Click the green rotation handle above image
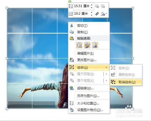Viewport: 151px width, 121px height. [x=70, y=1]
